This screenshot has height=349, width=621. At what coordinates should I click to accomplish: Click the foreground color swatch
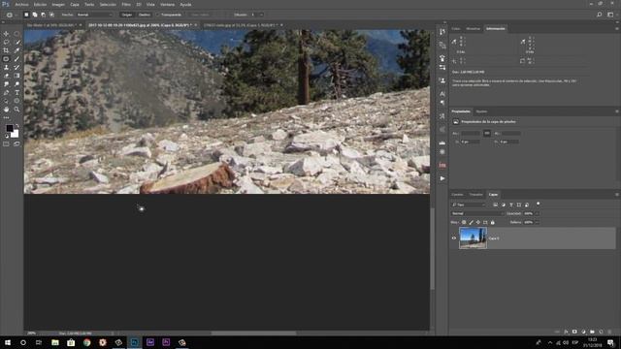coord(9,128)
